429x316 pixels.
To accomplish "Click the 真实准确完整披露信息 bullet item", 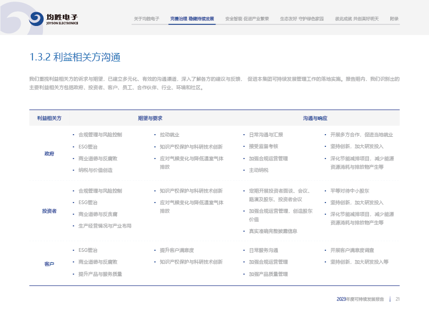I will pos(273,231).
